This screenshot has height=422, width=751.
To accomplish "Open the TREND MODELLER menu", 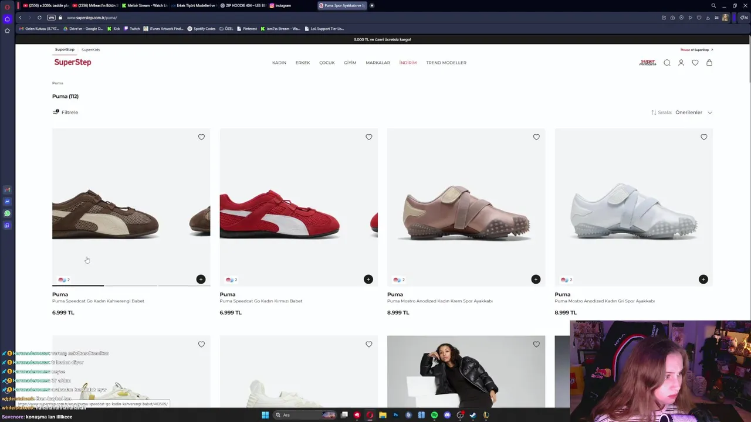I will 446,63.
